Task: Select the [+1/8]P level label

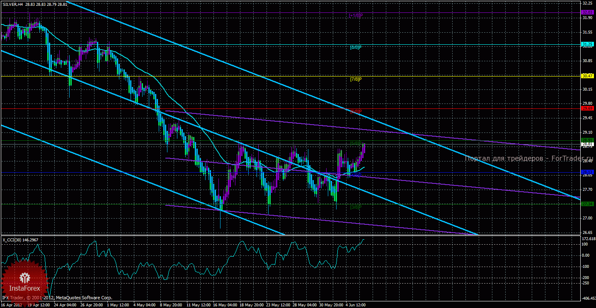Action: [356, 15]
